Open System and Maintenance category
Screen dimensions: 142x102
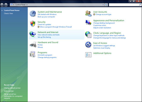[x=50, y=12]
